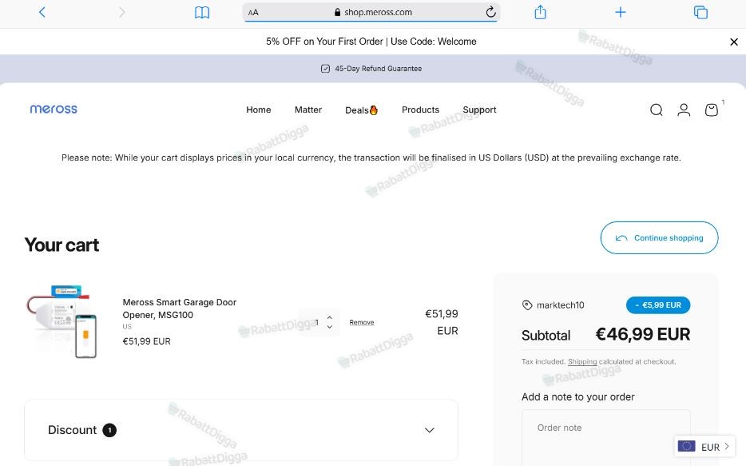Open the Deals menu item

tap(361, 110)
